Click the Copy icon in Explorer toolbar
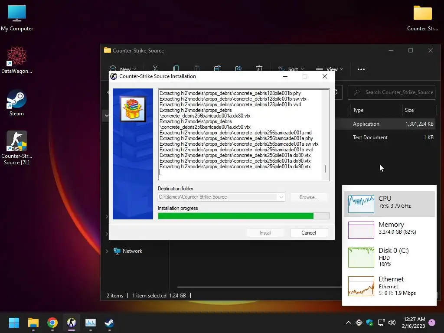This screenshot has width=444, height=333. click(x=176, y=69)
